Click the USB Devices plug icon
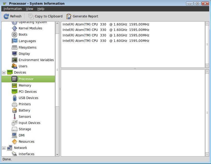This screenshot has width=211, height=164. (15, 98)
